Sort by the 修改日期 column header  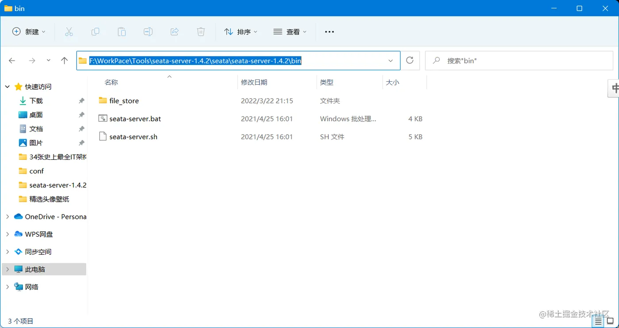(x=254, y=82)
